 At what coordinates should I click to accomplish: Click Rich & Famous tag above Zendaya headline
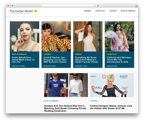(51, 101)
